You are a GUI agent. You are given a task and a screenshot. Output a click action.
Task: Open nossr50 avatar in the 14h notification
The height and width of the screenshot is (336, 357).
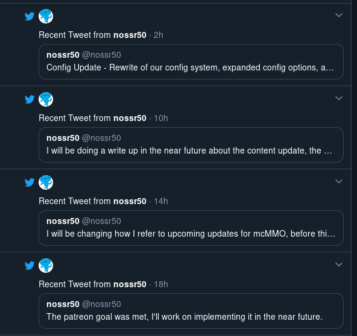pos(46,182)
